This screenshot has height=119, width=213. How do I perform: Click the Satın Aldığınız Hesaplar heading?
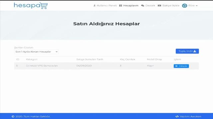(106, 24)
